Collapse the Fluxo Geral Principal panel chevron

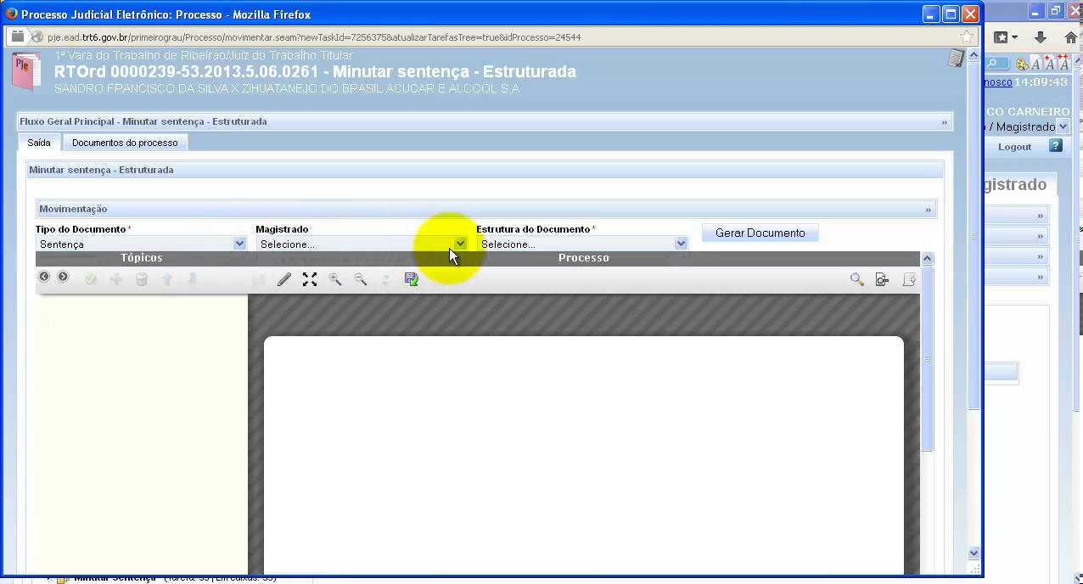(945, 122)
